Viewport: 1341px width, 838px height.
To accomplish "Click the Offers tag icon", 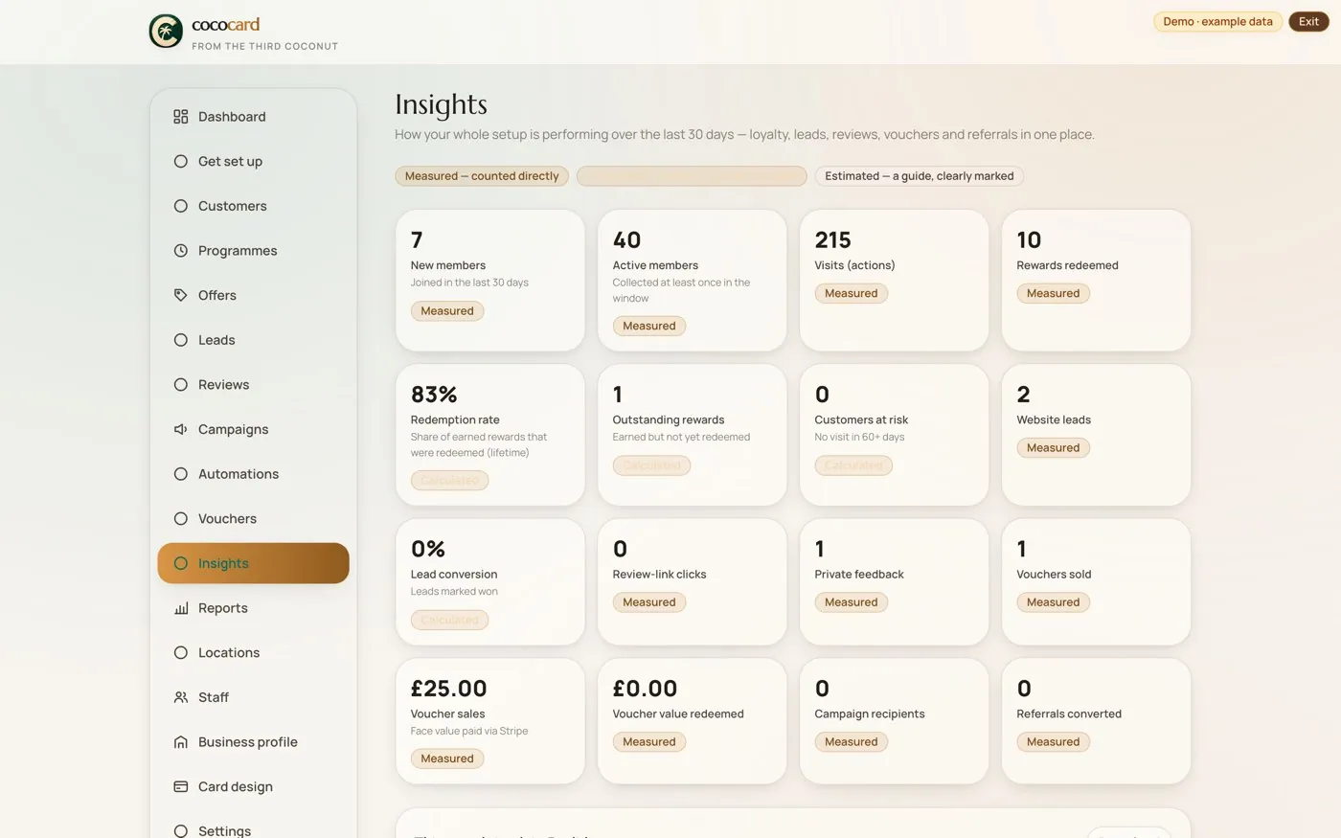I will (x=180, y=295).
